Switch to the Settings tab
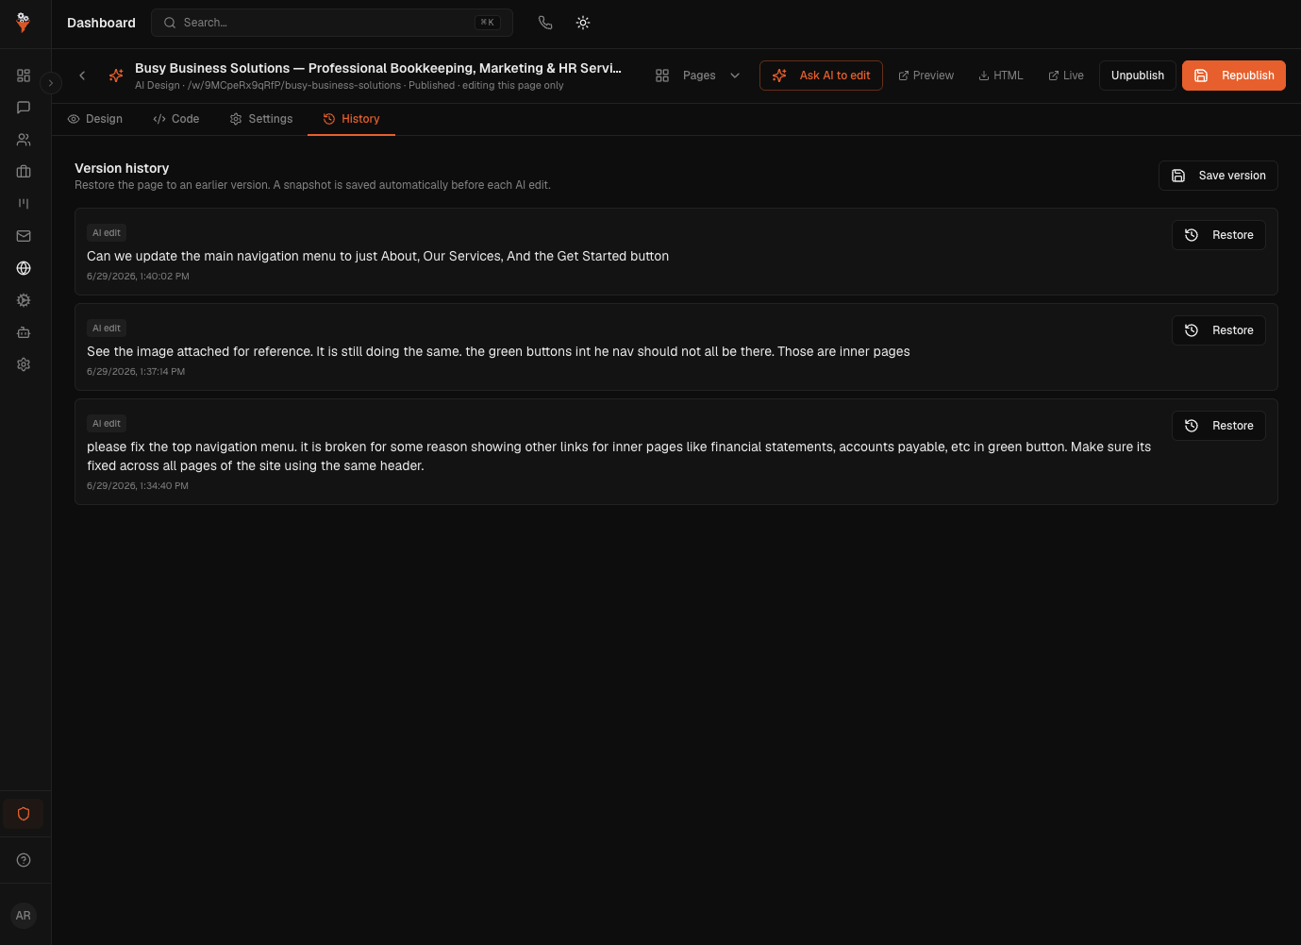 click(x=261, y=119)
